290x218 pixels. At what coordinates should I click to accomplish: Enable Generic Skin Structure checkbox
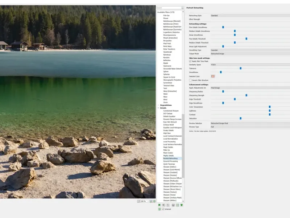[x=190, y=80]
